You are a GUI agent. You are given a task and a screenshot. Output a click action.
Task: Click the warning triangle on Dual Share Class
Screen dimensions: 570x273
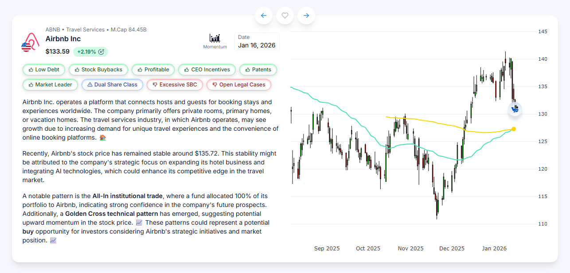(x=90, y=85)
